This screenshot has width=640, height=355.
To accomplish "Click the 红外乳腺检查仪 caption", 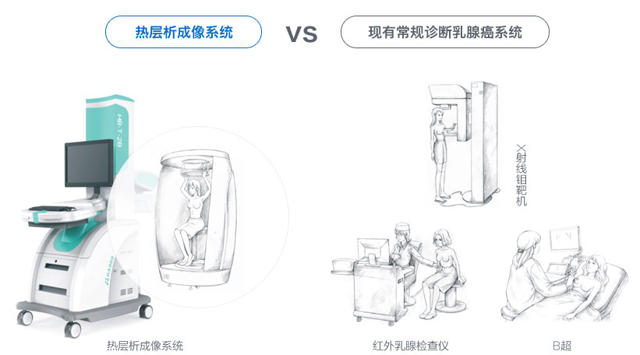I will [411, 346].
